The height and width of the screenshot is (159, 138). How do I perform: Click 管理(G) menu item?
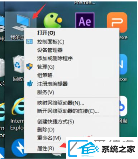pyautogui.click(x=46, y=67)
